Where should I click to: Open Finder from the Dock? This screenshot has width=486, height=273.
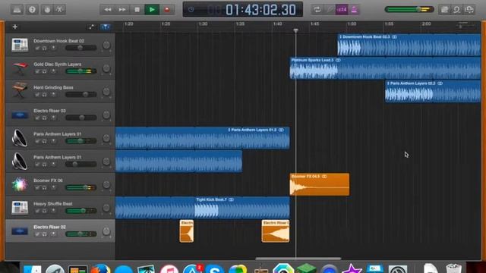[x=32, y=269]
